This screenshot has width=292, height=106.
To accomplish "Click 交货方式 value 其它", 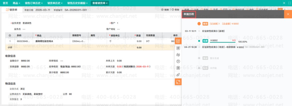I will tap(22, 89).
